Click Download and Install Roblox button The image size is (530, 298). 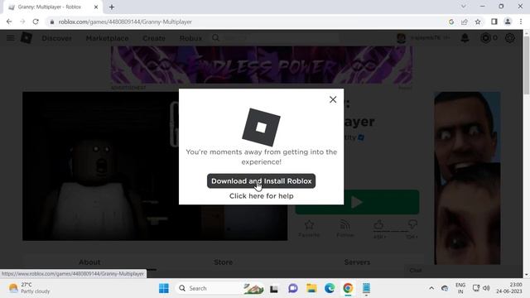262,181
